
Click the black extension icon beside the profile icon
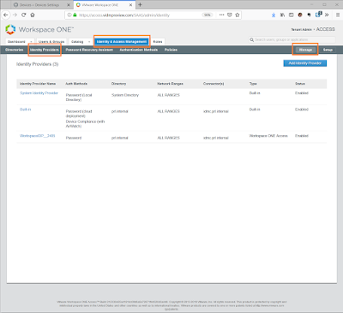tap(309, 15)
